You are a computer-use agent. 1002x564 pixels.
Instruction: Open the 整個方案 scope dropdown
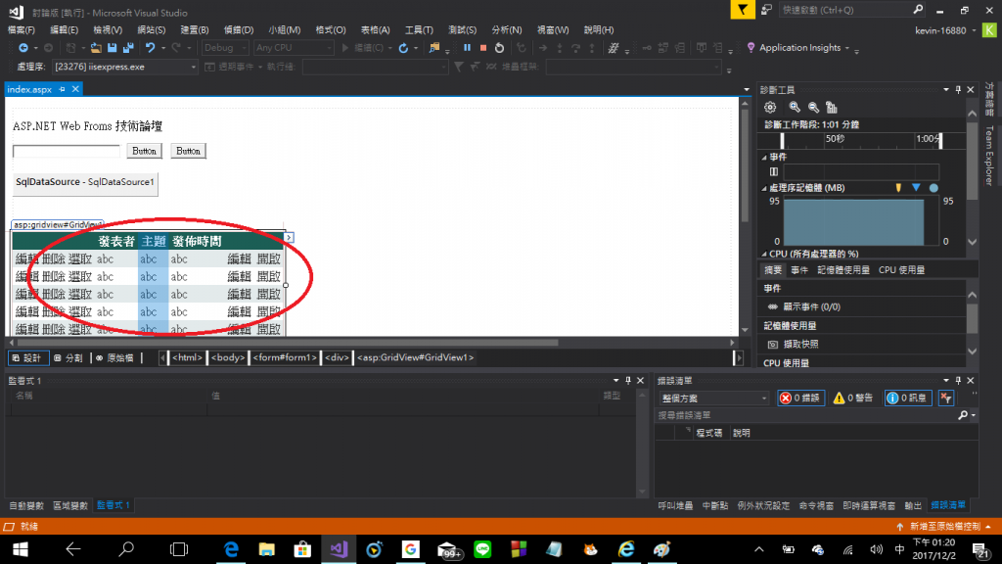(x=713, y=398)
